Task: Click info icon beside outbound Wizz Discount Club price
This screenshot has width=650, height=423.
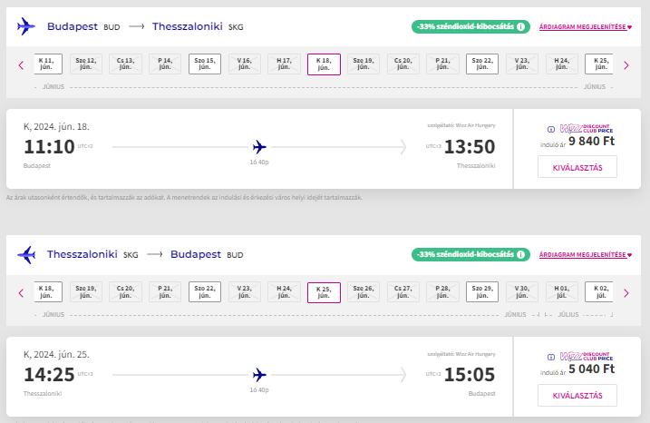Action: 551,130
